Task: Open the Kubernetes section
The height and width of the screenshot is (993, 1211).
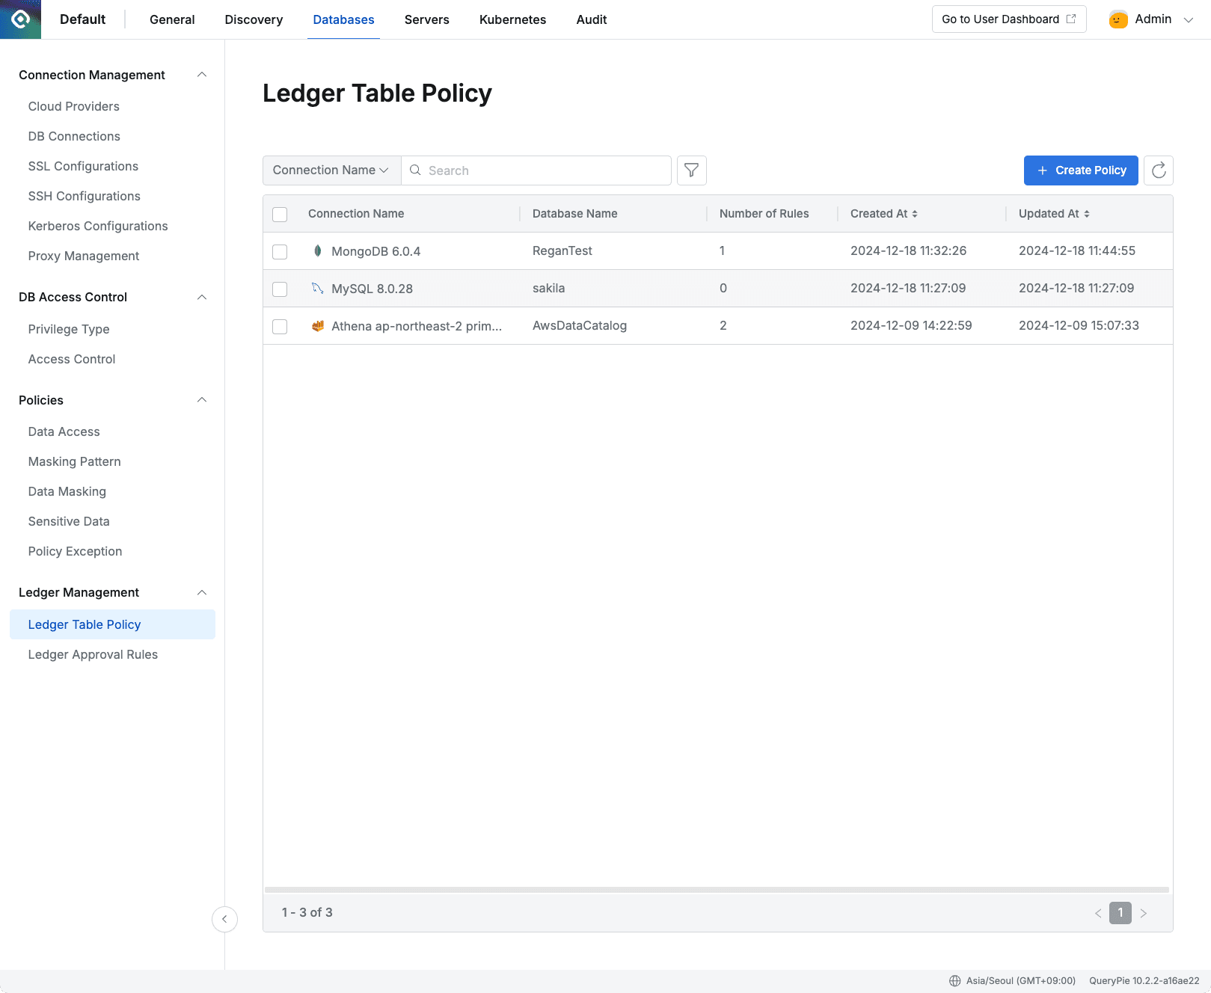Action: point(512,19)
